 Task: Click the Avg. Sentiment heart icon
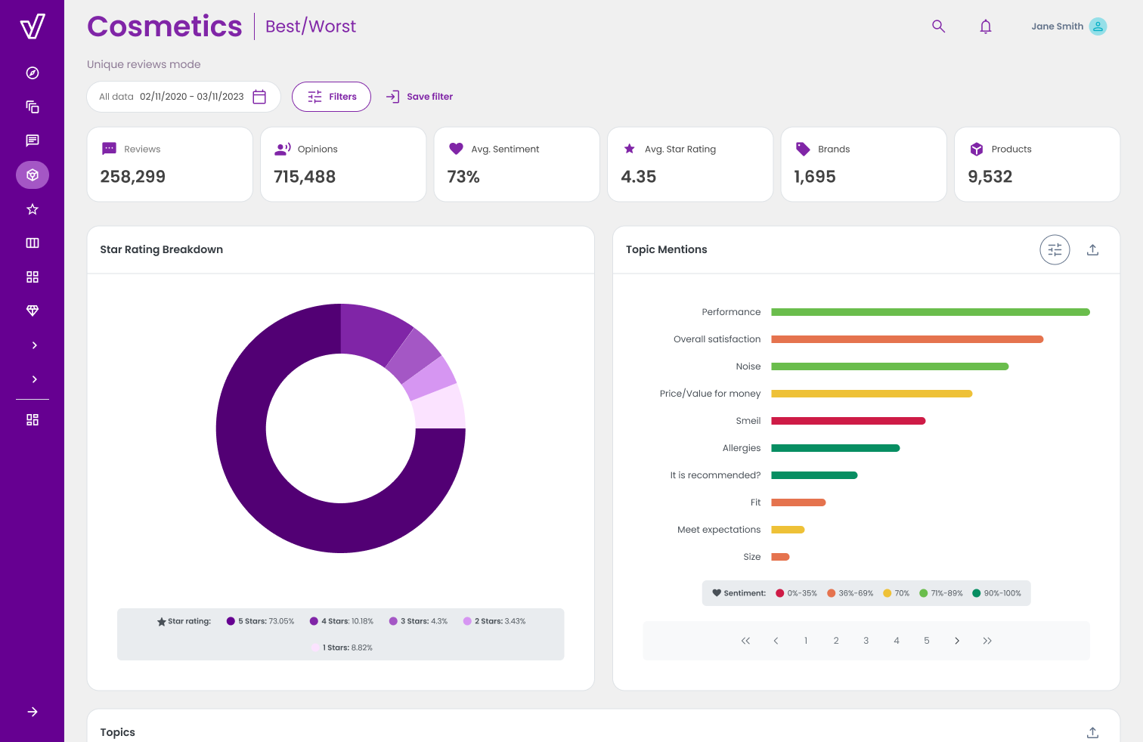(456, 149)
